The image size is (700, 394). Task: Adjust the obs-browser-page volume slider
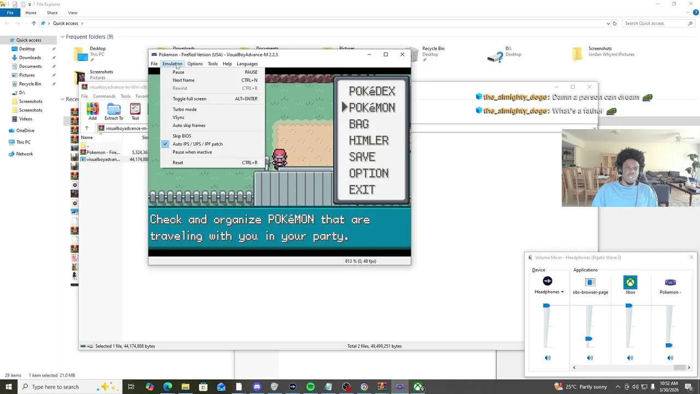[588, 339]
